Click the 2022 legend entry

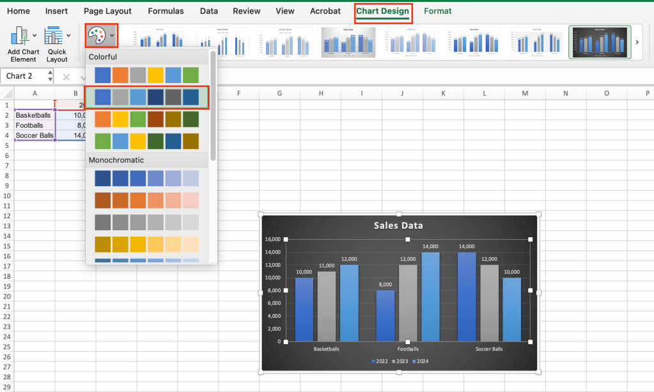point(380,361)
